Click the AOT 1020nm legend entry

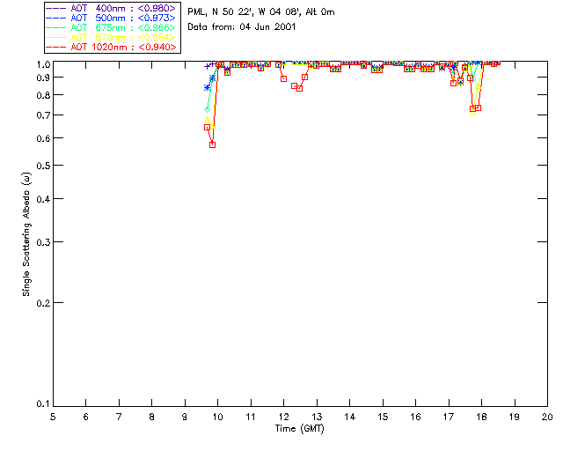click(111, 47)
